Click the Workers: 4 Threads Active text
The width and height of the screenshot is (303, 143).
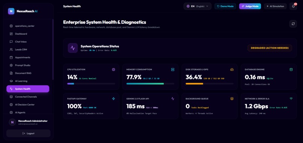click(199, 113)
